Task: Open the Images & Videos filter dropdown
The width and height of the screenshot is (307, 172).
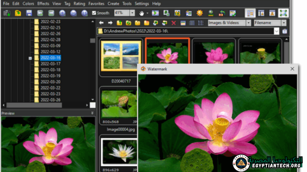Action: (x=248, y=23)
